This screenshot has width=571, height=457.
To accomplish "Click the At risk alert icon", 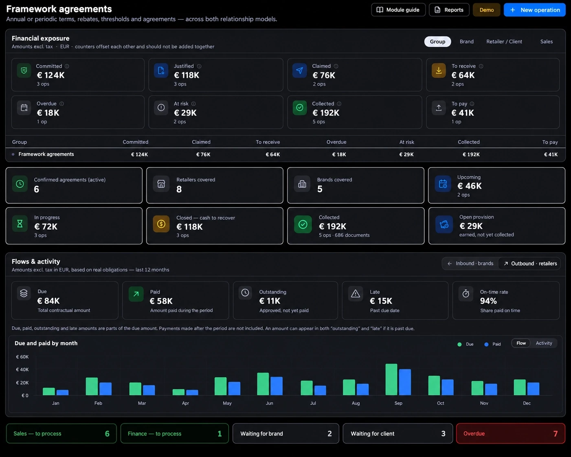I will [161, 108].
